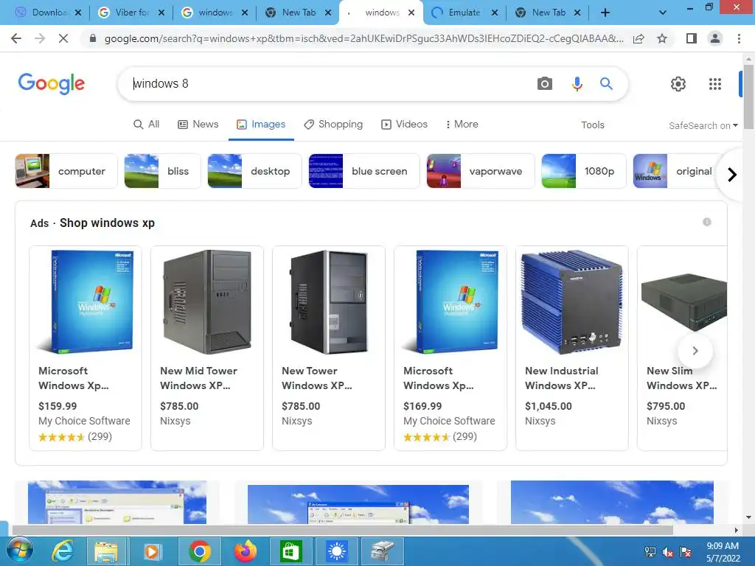Open the drive utility taskbar icon

(383, 551)
